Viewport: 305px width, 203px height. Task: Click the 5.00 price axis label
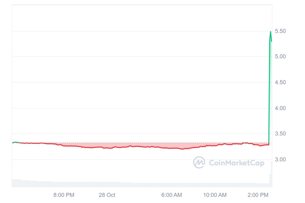[280, 56]
